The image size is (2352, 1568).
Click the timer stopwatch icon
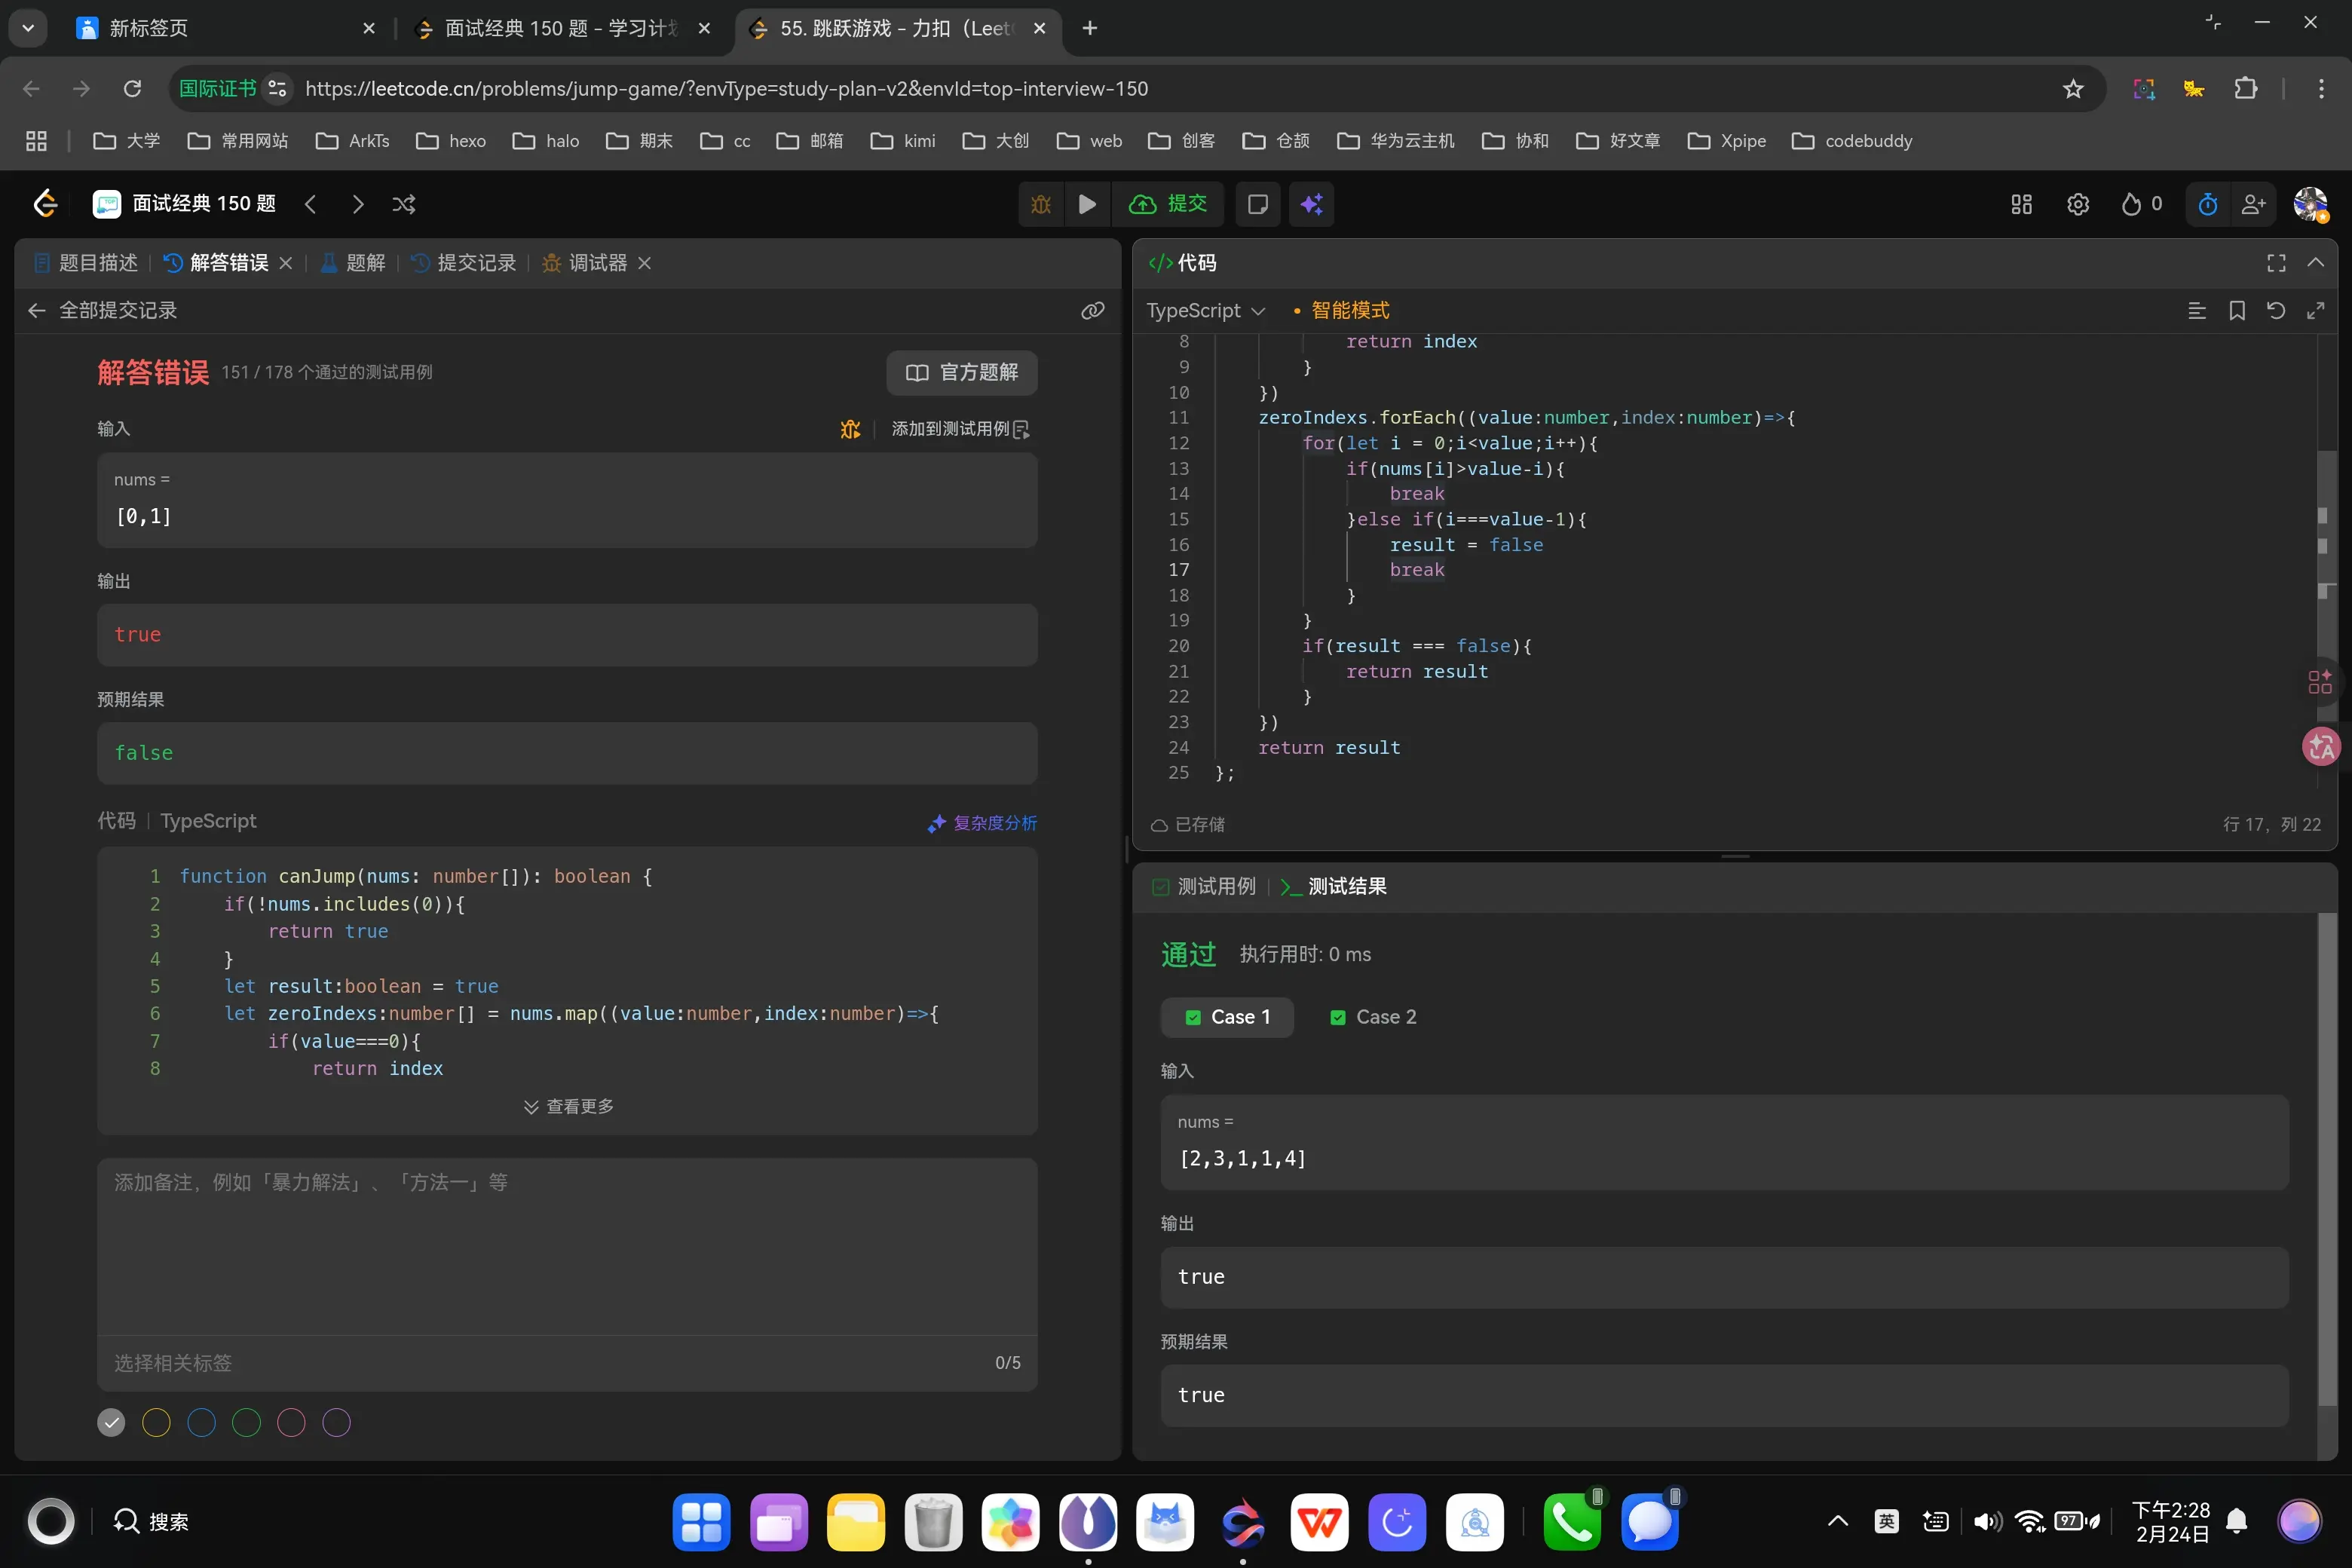pyautogui.click(x=2208, y=204)
